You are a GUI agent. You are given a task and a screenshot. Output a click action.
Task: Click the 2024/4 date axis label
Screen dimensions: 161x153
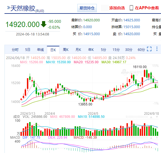(50, 114)
